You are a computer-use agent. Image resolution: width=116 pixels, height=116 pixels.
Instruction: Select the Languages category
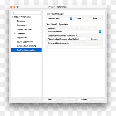[x=21, y=34]
